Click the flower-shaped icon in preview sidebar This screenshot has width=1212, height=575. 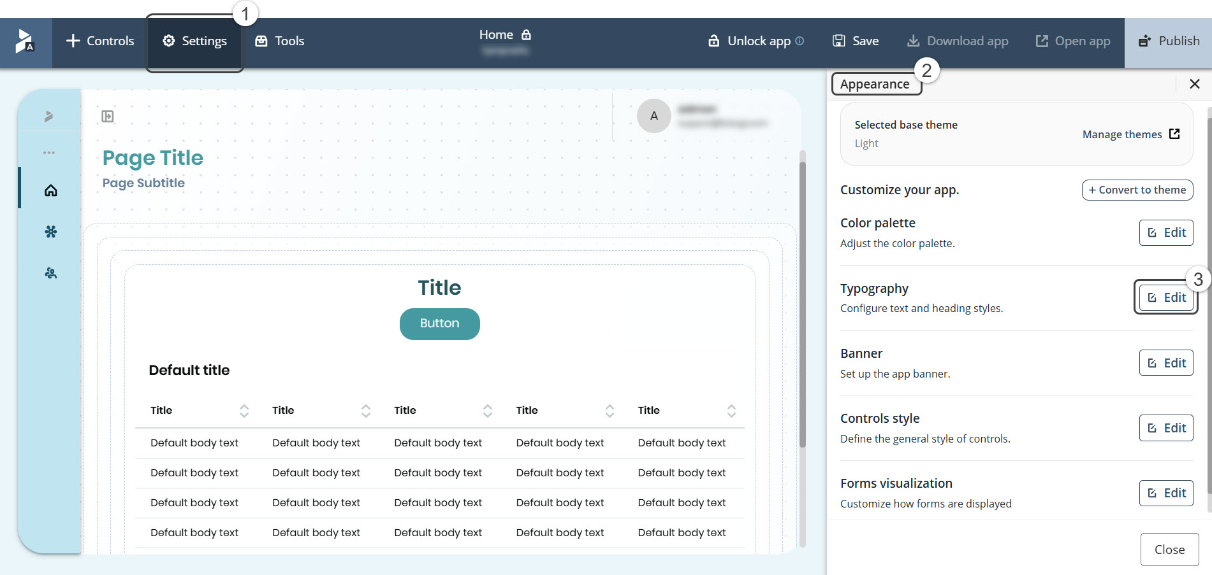[51, 232]
